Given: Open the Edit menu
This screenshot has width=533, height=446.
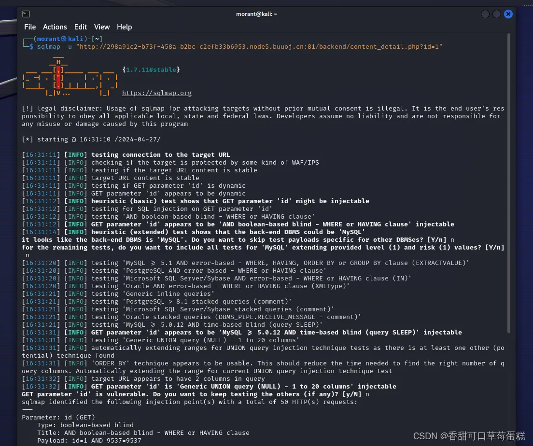Looking at the screenshot, I should pyautogui.click(x=81, y=27).
